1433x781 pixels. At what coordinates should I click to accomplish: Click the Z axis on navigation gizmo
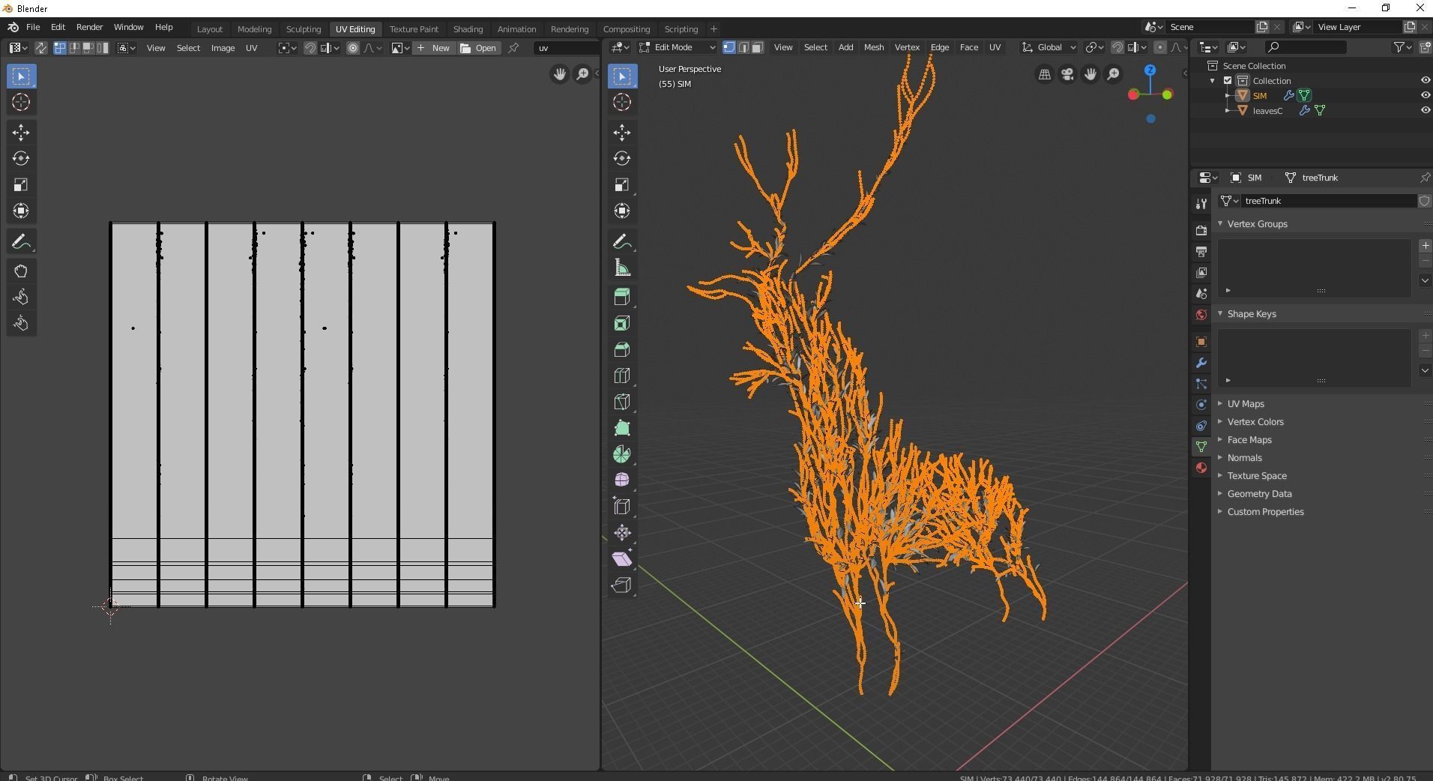[x=1150, y=70]
